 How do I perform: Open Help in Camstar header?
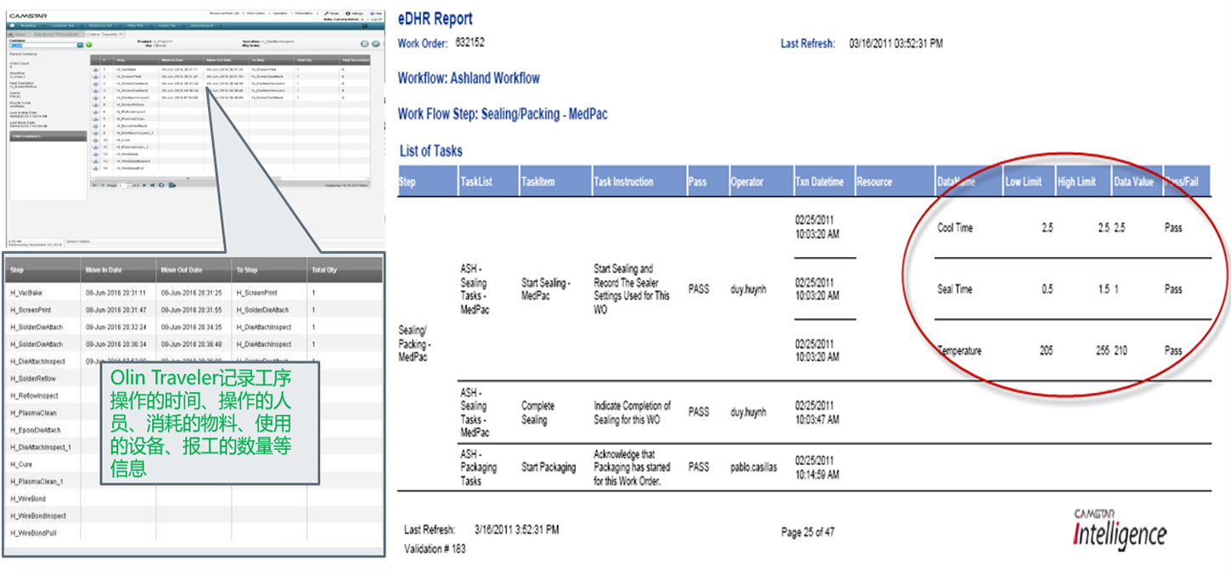[x=376, y=13]
